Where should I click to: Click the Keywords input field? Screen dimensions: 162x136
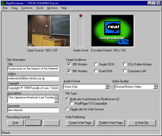coord(33,110)
